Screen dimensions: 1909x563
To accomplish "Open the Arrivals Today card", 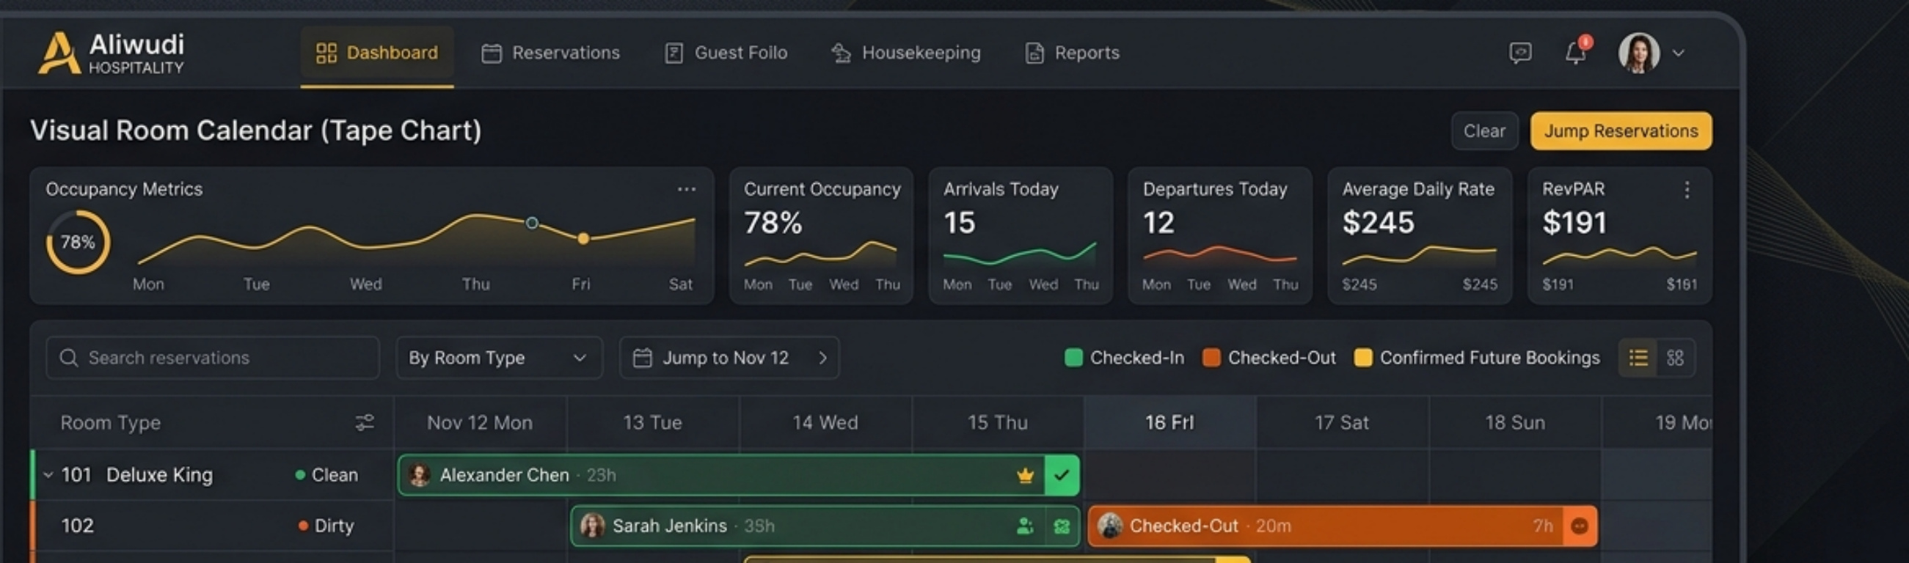I will [x=1021, y=235].
